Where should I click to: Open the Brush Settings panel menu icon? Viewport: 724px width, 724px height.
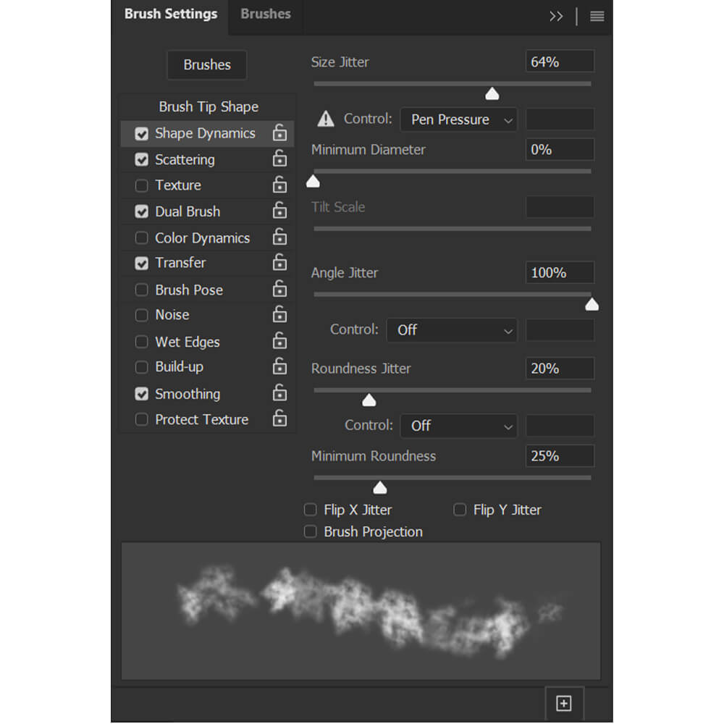pos(597,17)
